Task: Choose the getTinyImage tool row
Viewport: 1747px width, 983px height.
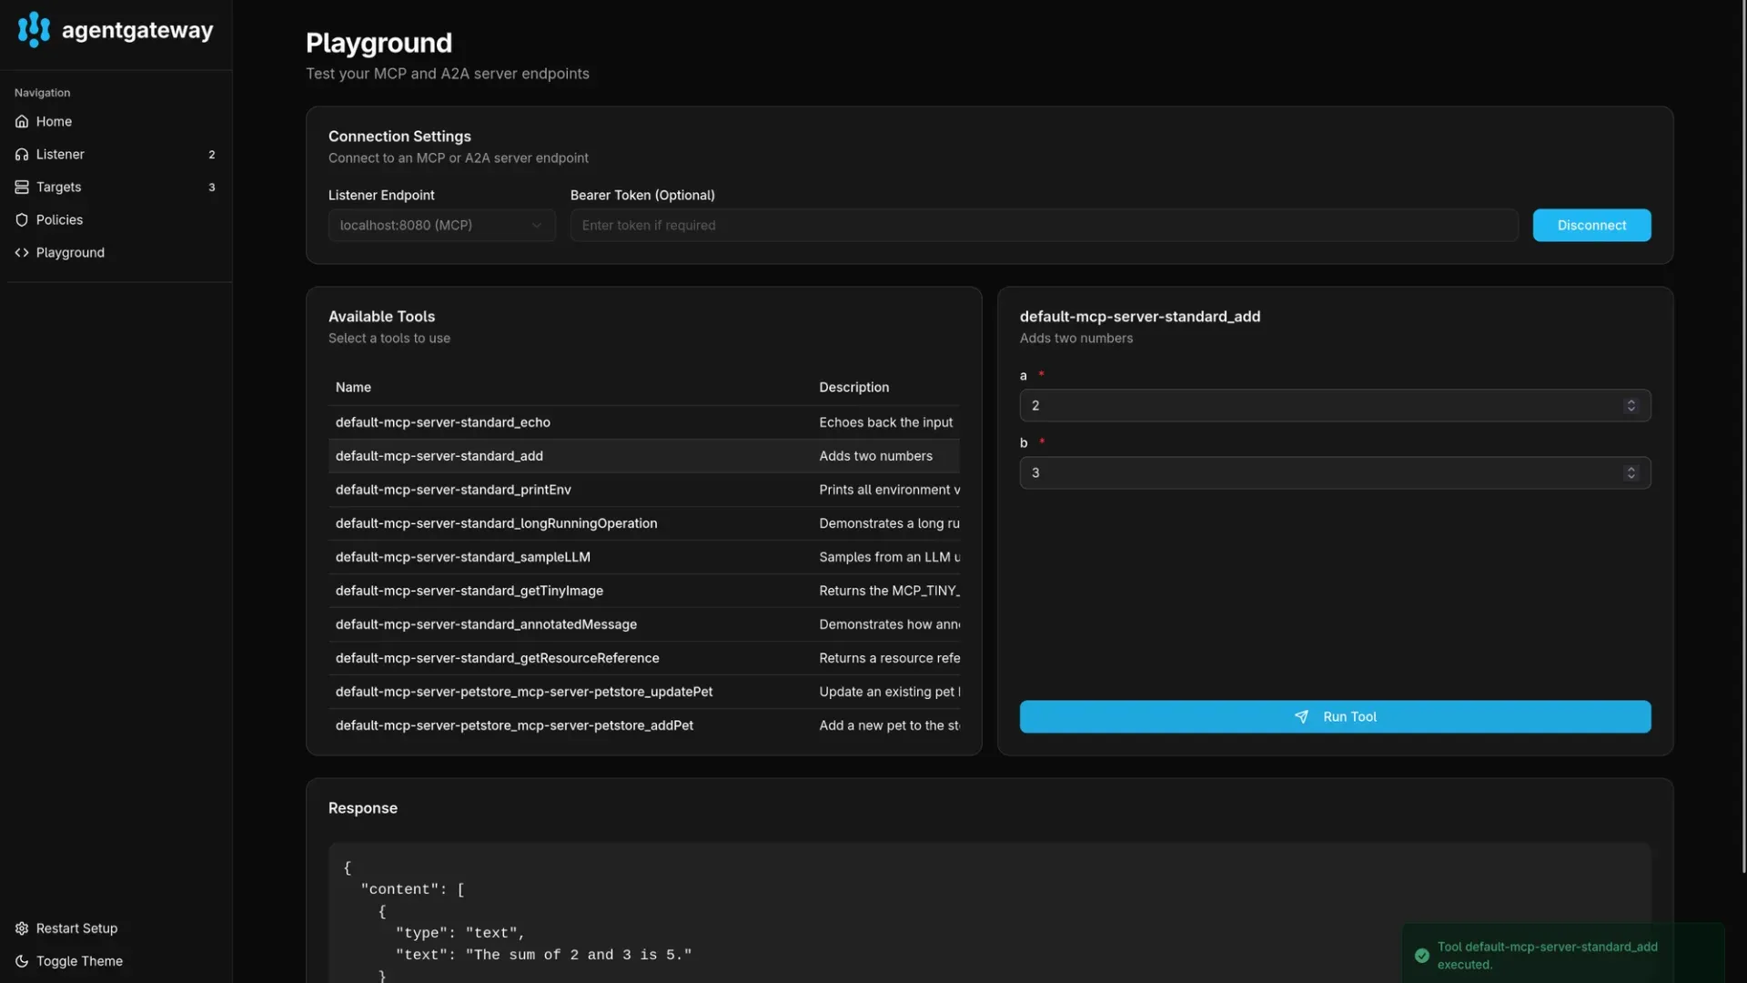Action: 643,590
